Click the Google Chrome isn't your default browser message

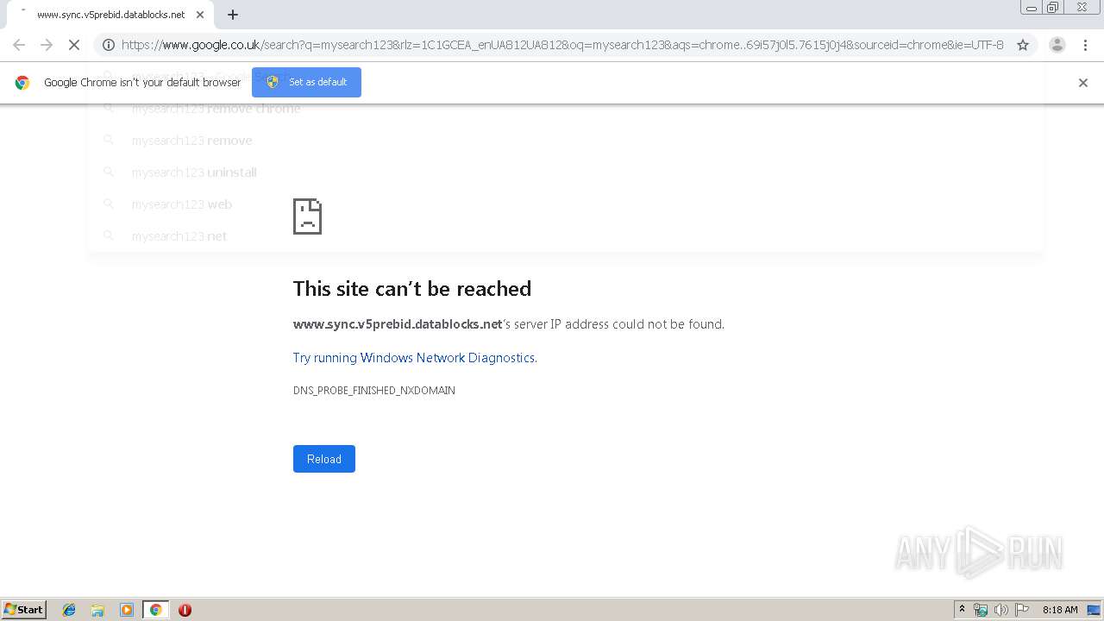[x=142, y=83]
